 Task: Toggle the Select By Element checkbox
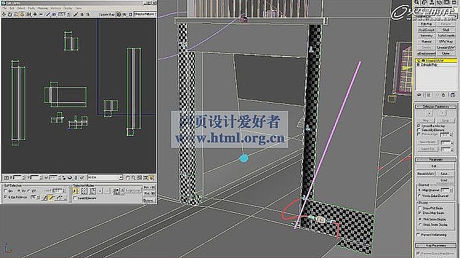click(x=419, y=130)
